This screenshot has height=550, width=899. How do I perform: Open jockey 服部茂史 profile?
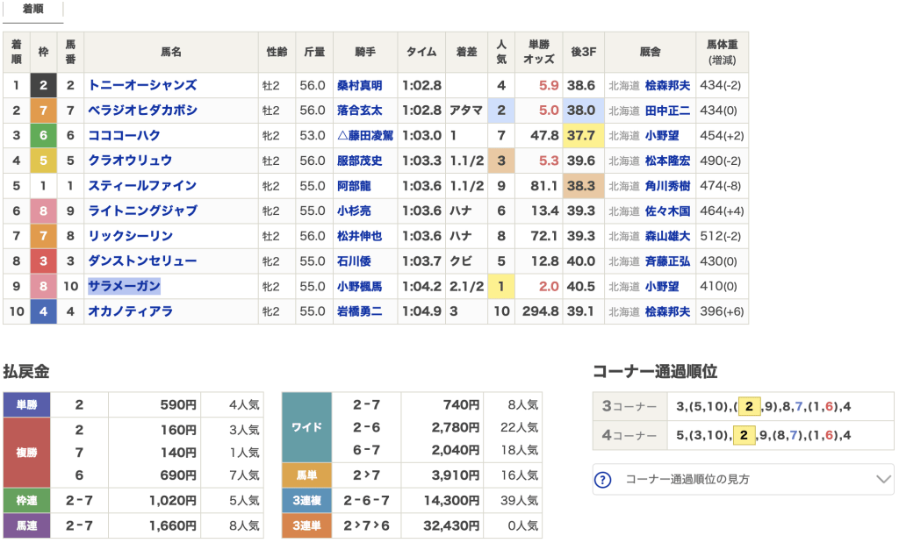coord(359,161)
